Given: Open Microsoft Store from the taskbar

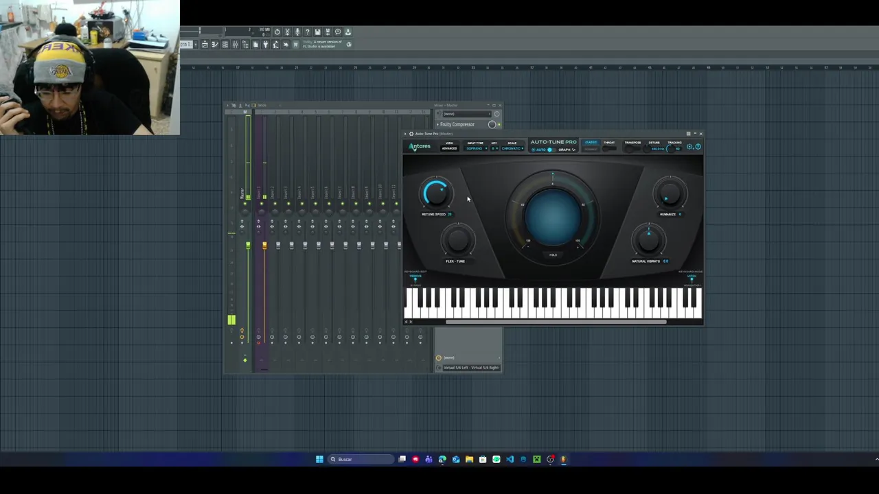Looking at the screenshot, I should pyautogui.click(x=483, y=460).
